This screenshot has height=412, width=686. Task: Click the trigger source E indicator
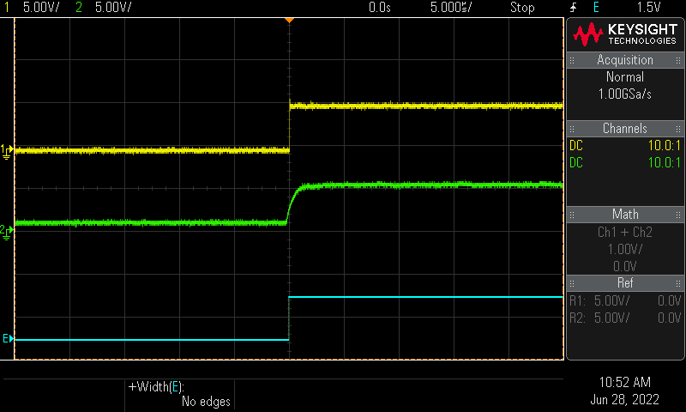click(596, 7)
